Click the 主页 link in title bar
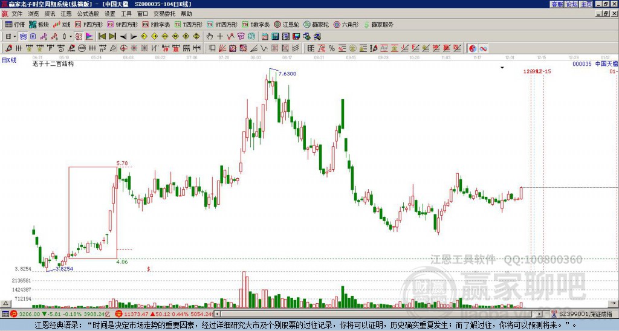 pos(586,4)
